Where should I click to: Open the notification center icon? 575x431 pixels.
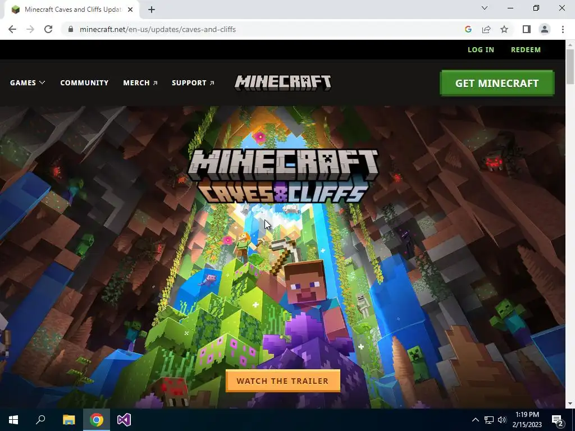tap(558, 420)
